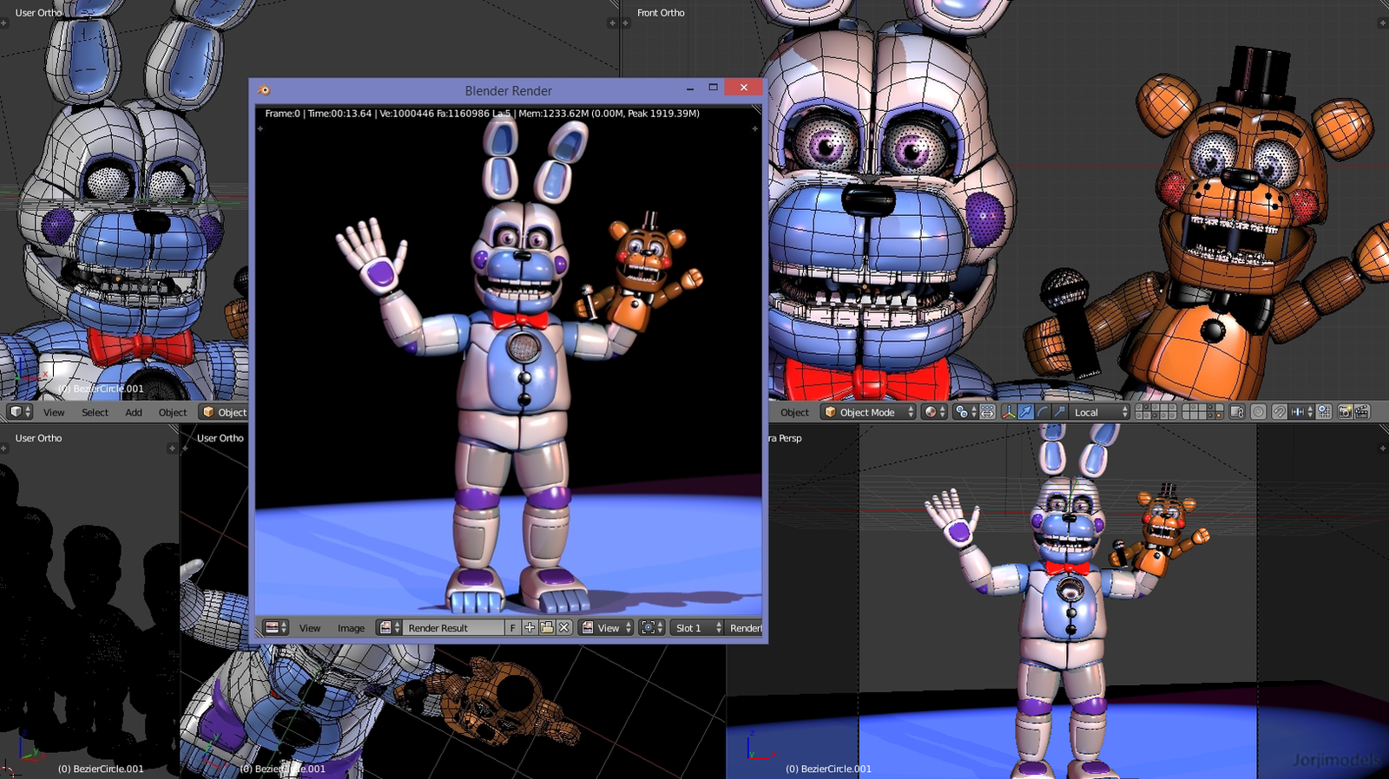Click the second block of scene layer buttons

tap(1202, 412)
